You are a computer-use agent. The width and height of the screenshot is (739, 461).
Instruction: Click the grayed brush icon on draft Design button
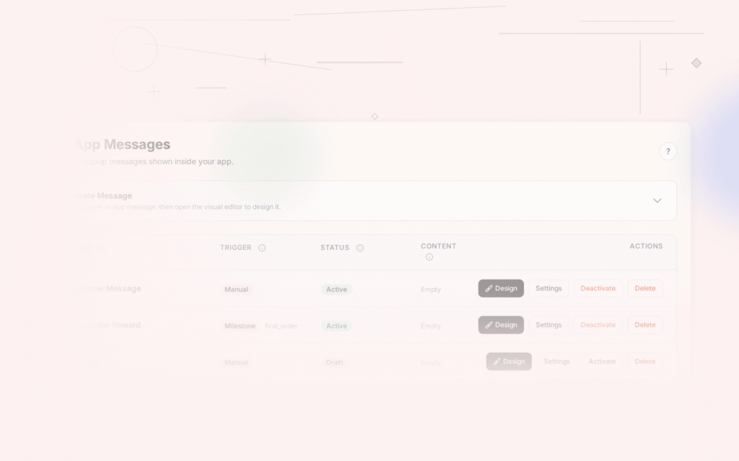coord(497,361)
